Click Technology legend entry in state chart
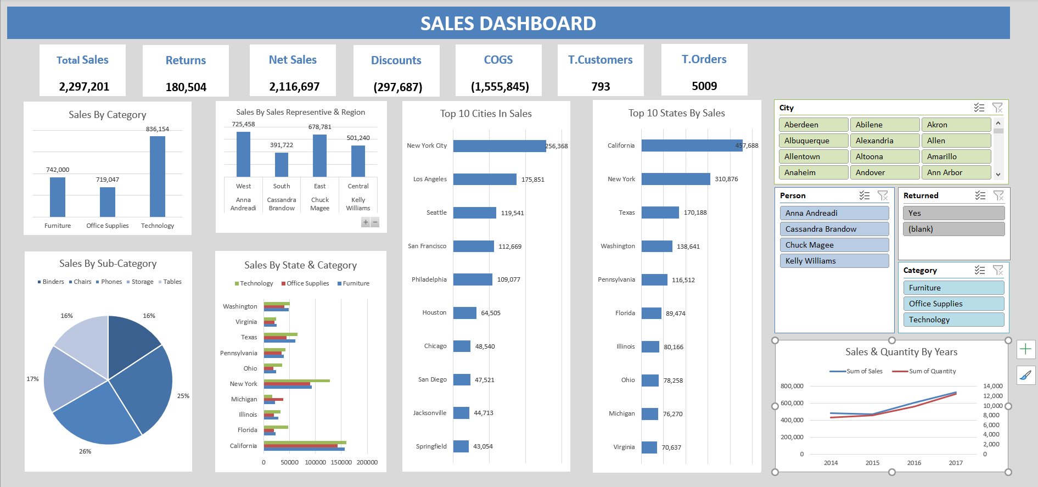The image size is (1038, 487). click(x=254, y=283)
